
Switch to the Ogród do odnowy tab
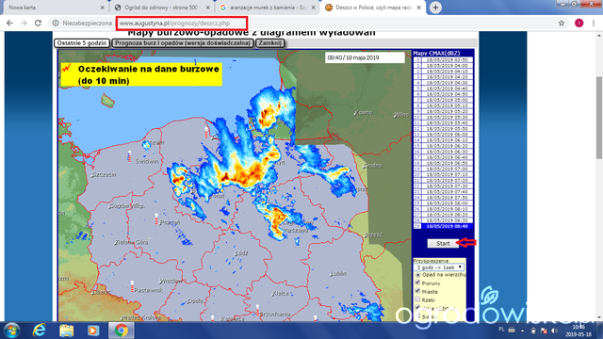tap(162, 8)
